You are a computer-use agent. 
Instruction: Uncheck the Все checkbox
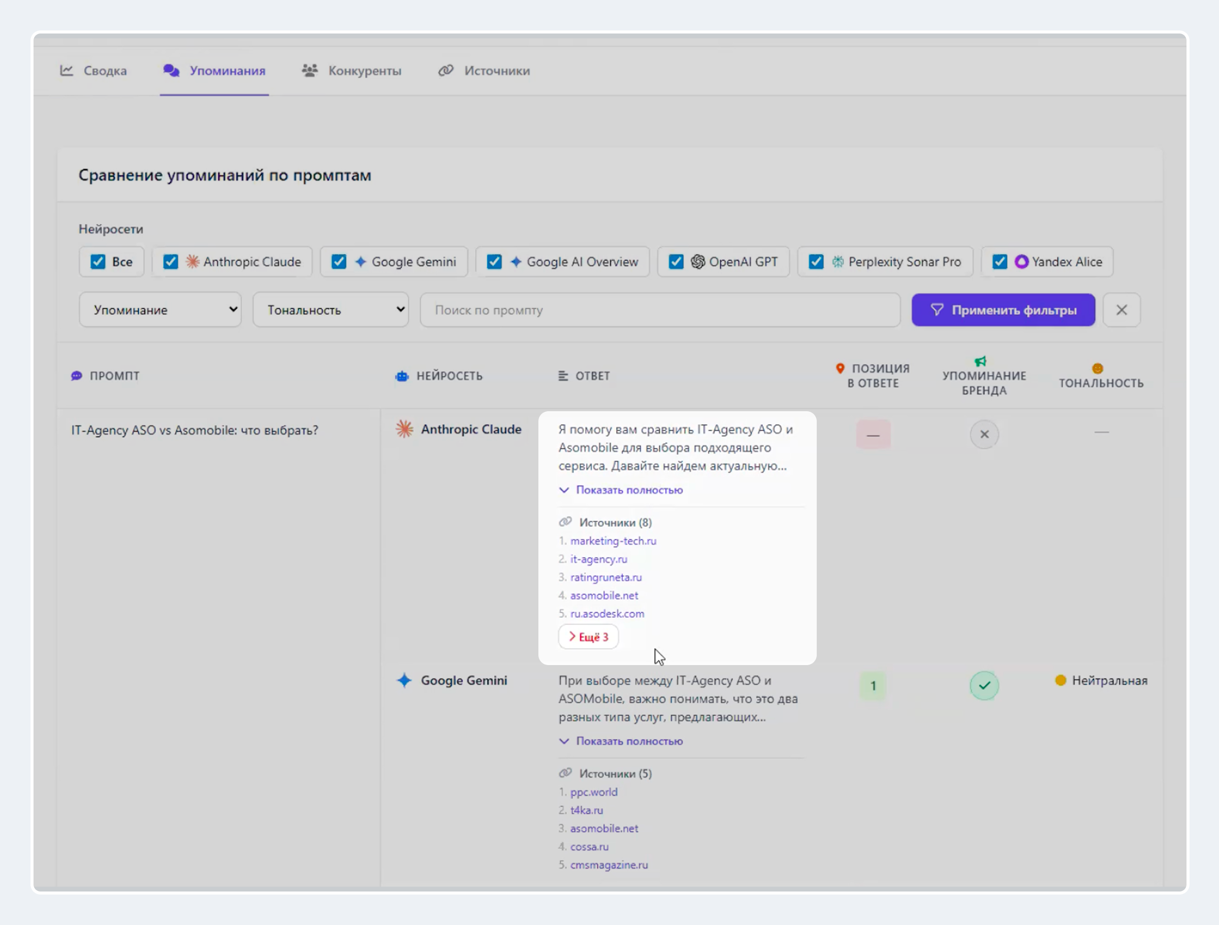98,261
